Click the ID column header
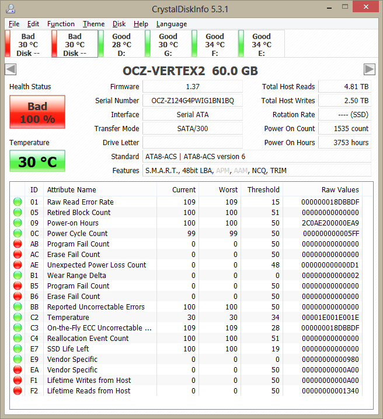The height and width of the screenshot is (419, 383). tap(34, 189)
